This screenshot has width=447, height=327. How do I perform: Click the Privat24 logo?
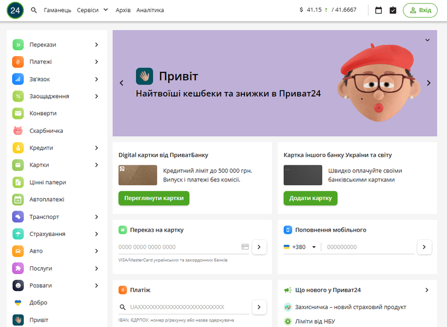[15, 10]
